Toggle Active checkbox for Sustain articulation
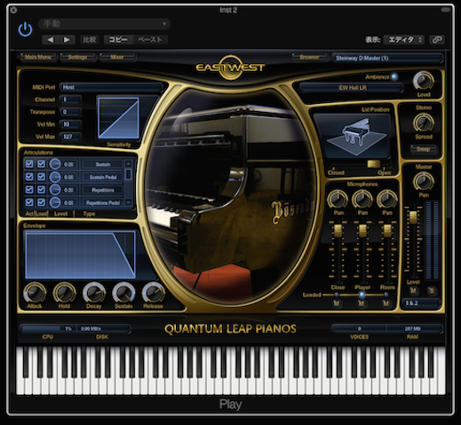 (x=29, y=164)
